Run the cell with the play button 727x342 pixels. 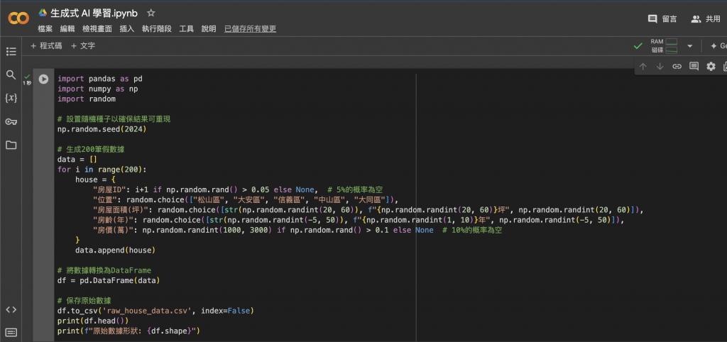[43, 79]
